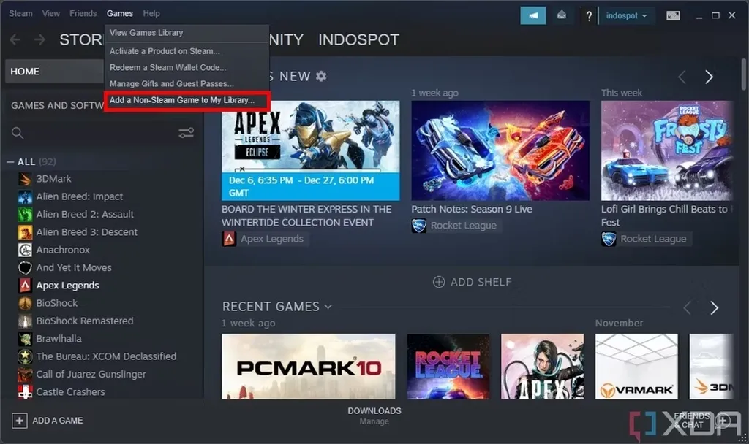The width and height of the screenshot is (749, 444).
Task: Open Downloads Manage link
Action: pos(374,421)
